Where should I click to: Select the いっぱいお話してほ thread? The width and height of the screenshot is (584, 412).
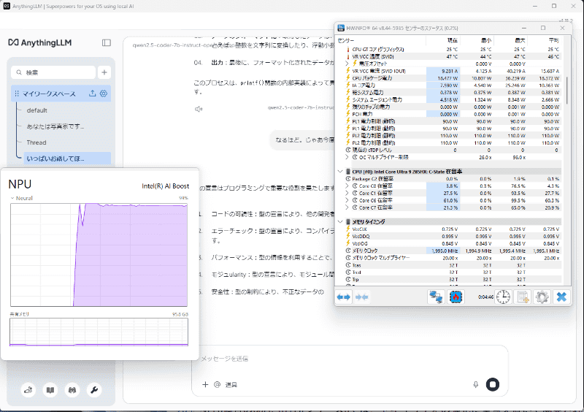67,159
